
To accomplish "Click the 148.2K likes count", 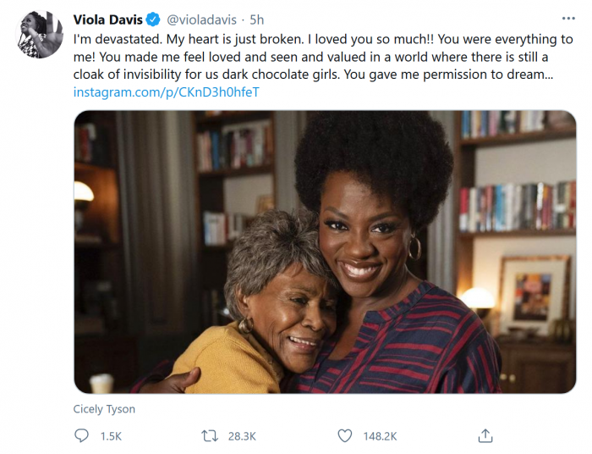I will [x=381, y=435].
